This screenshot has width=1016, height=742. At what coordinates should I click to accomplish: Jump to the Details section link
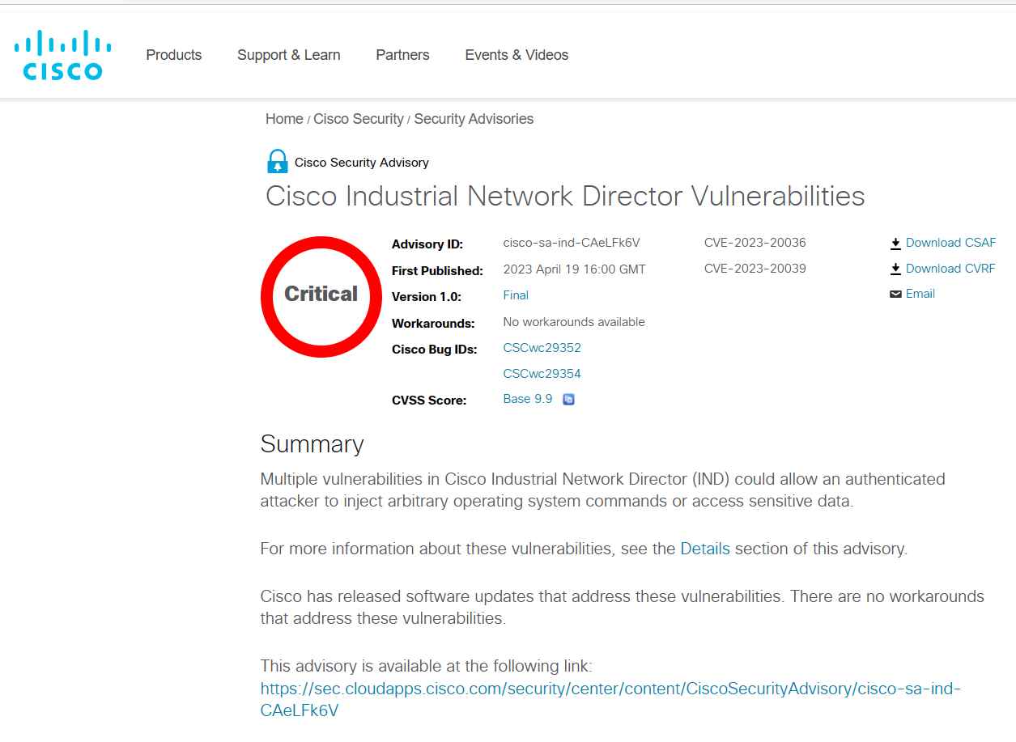click(705, 549)
